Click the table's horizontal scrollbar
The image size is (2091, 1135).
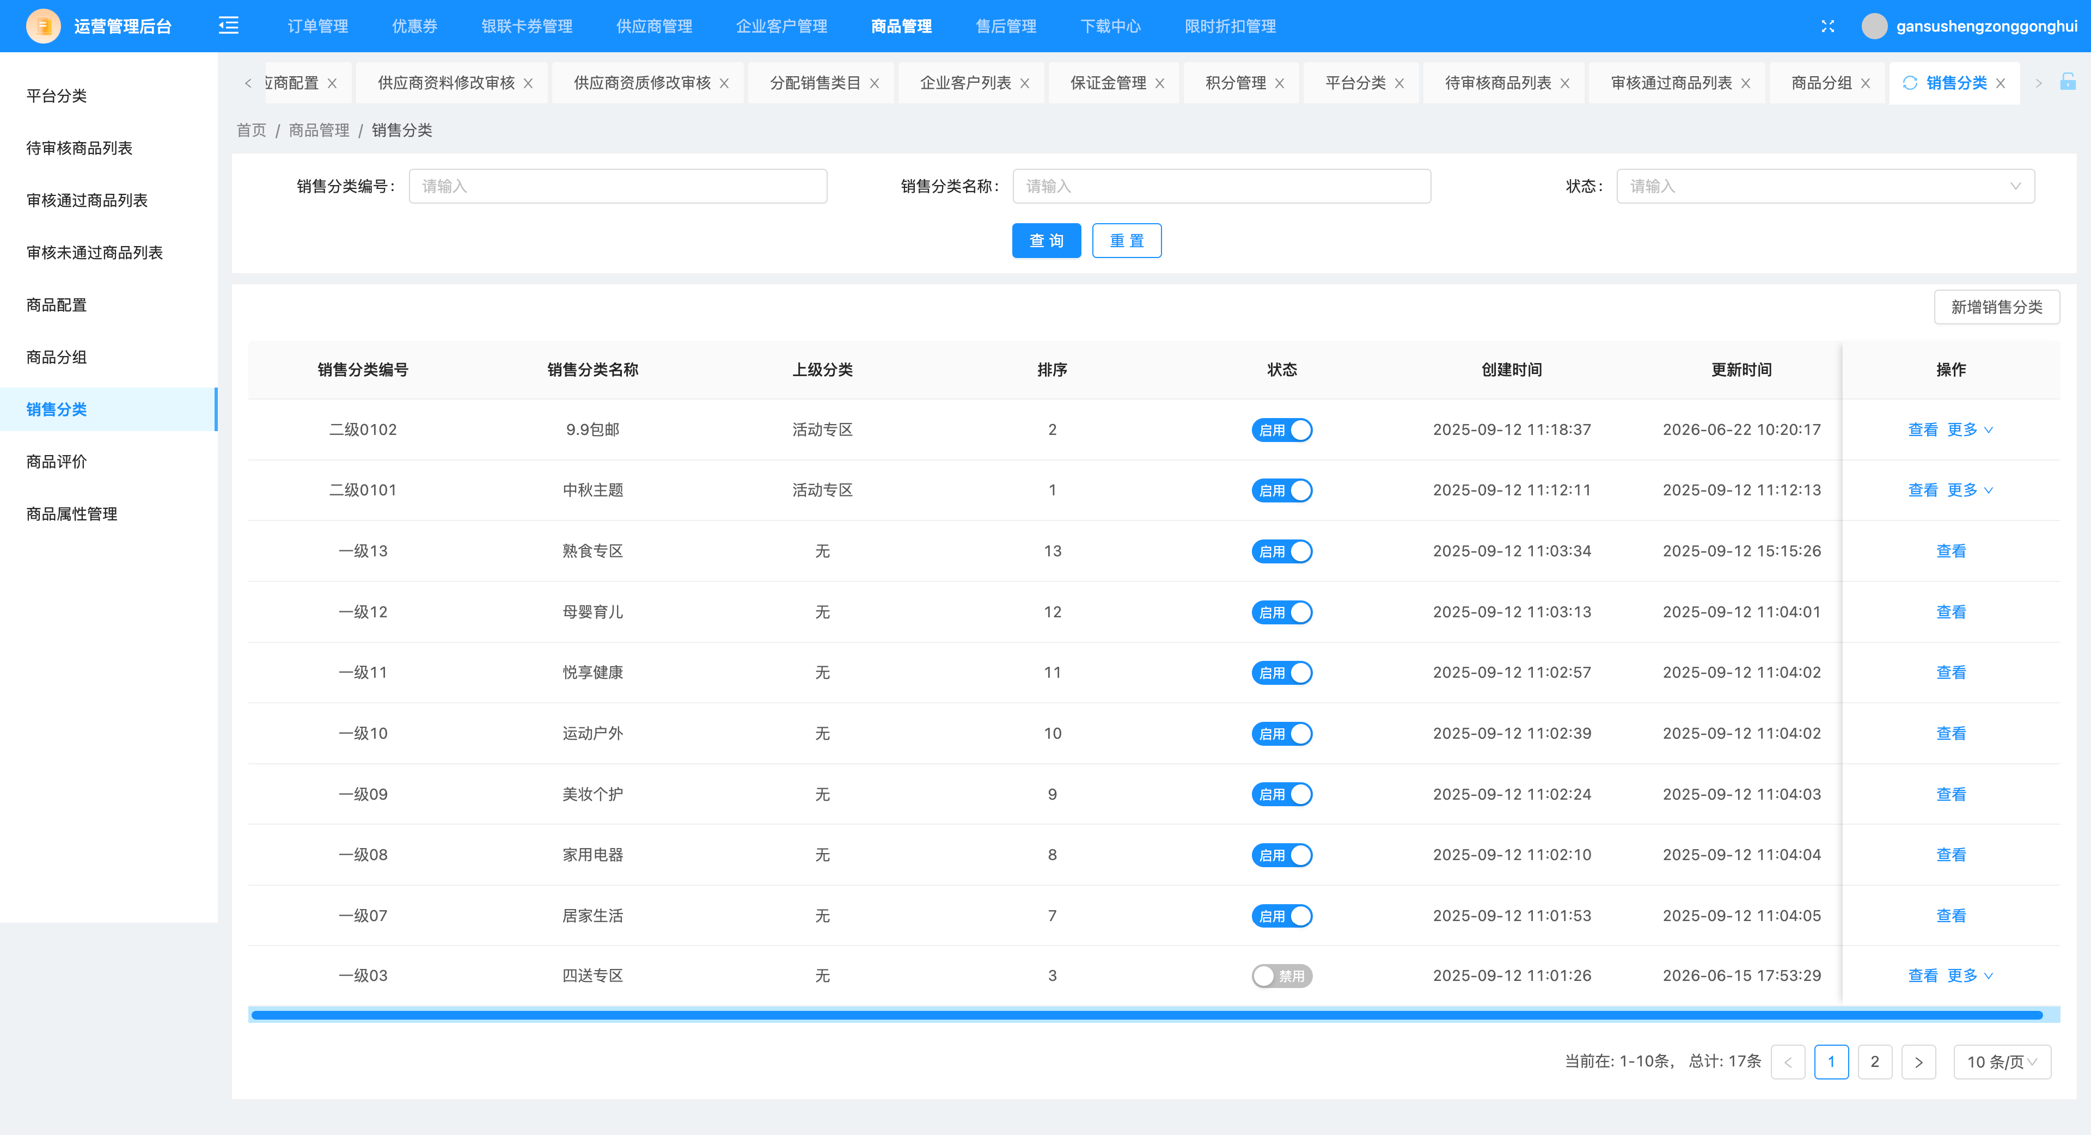[1146, 1015]
